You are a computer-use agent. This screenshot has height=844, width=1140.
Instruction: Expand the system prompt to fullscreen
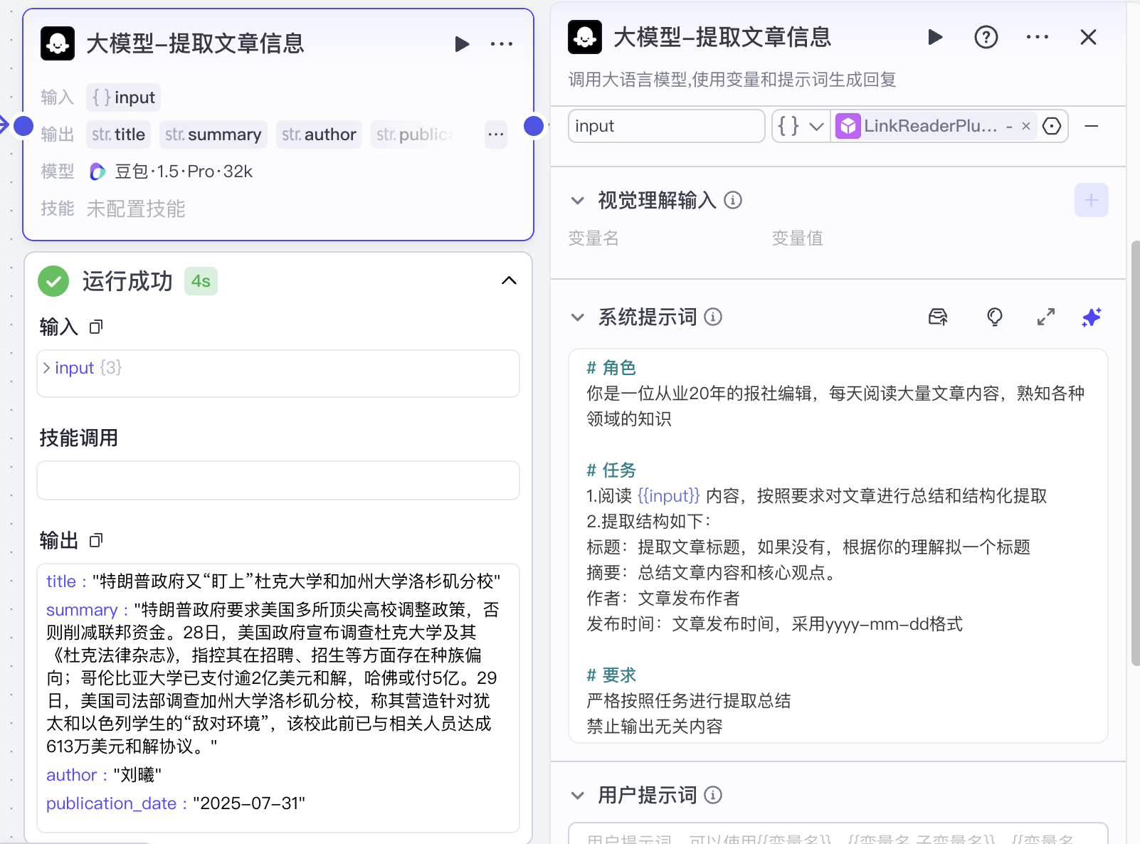[x=1045, y=317]
